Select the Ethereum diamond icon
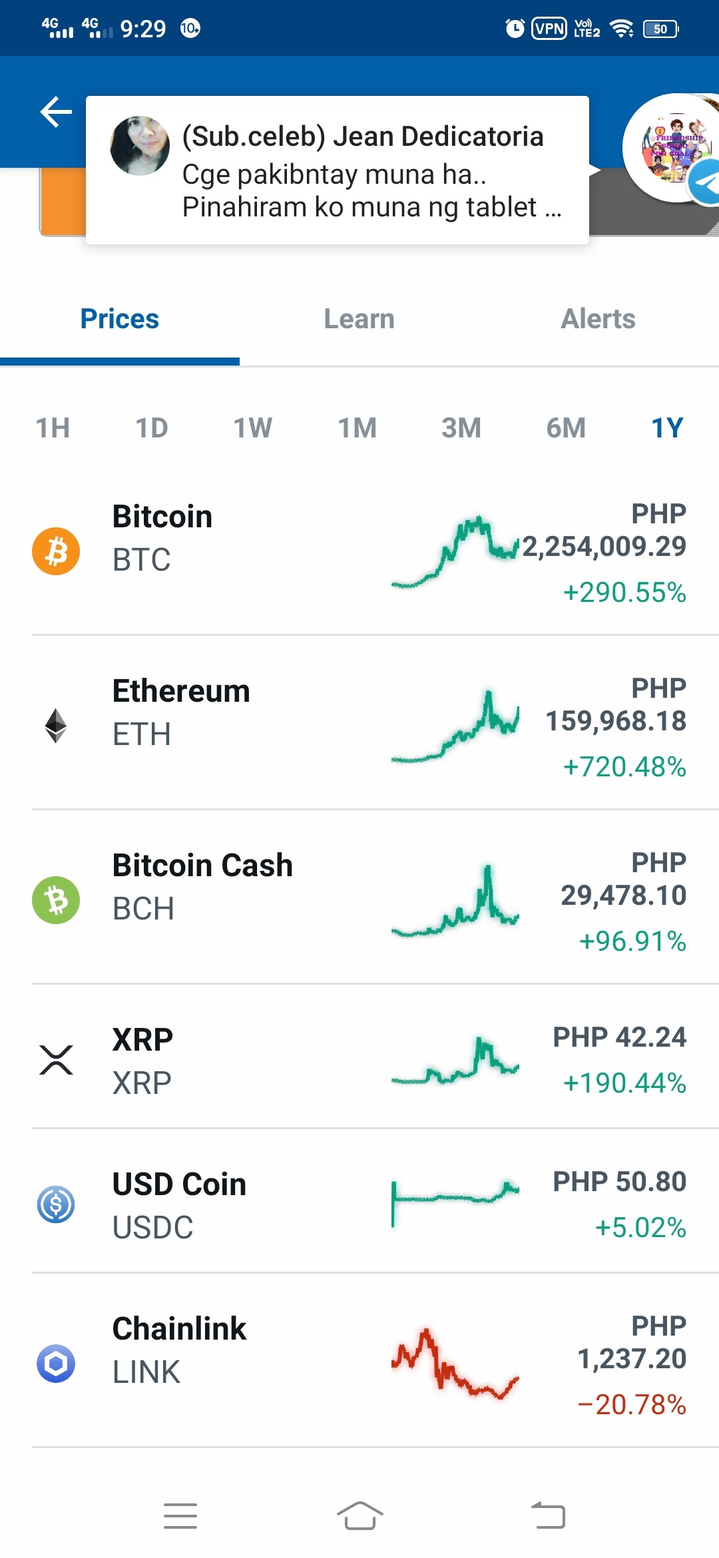The width and height of the screenshot is (719, 1558). (x=56, y=726)
